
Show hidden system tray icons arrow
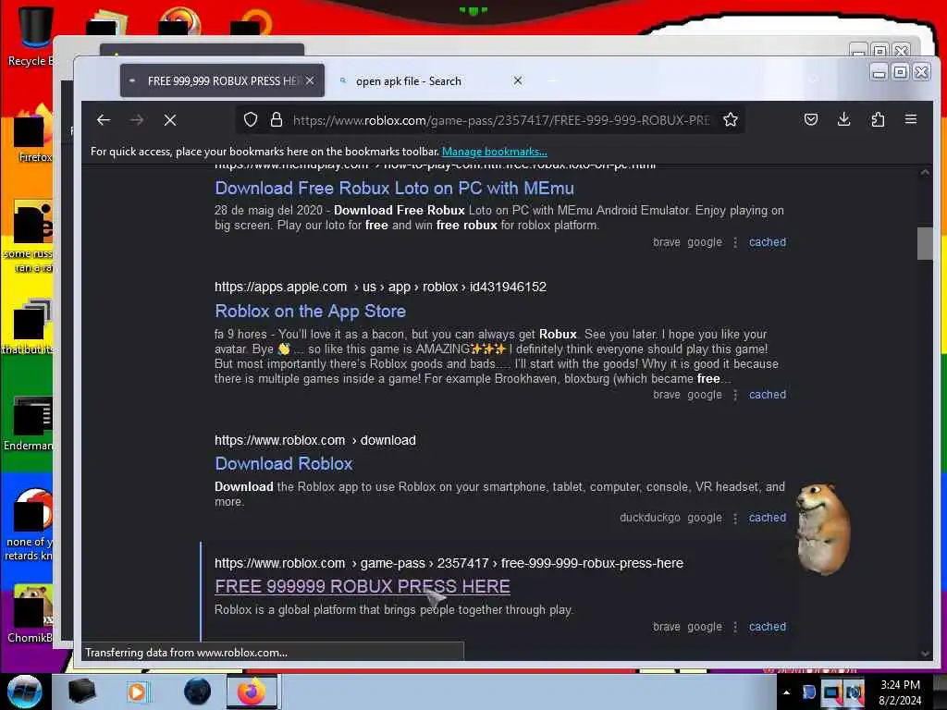[786, 692]
